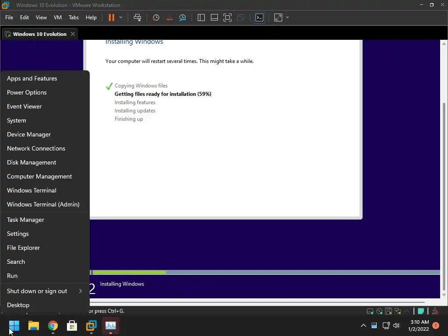Open Apps and Features
The image size is (448, 336).
(x=45, y=78)
